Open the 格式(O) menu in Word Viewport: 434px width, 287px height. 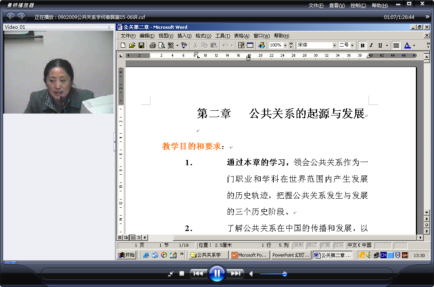click(x=203, y=36)
